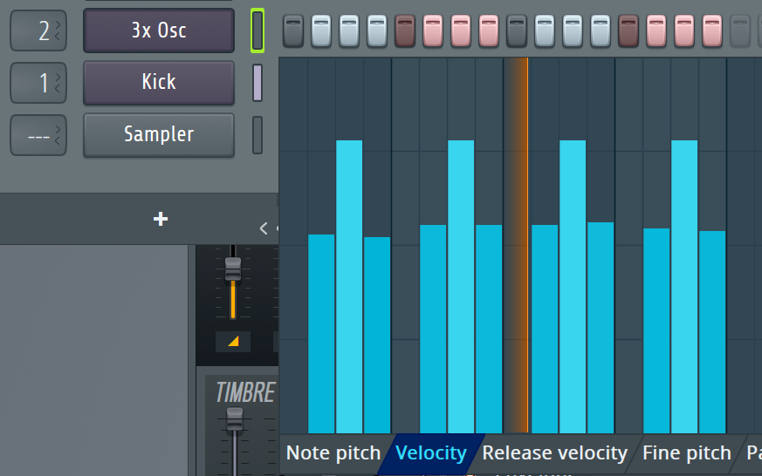Toggle the Kick channel select LED

coord(257,83)
